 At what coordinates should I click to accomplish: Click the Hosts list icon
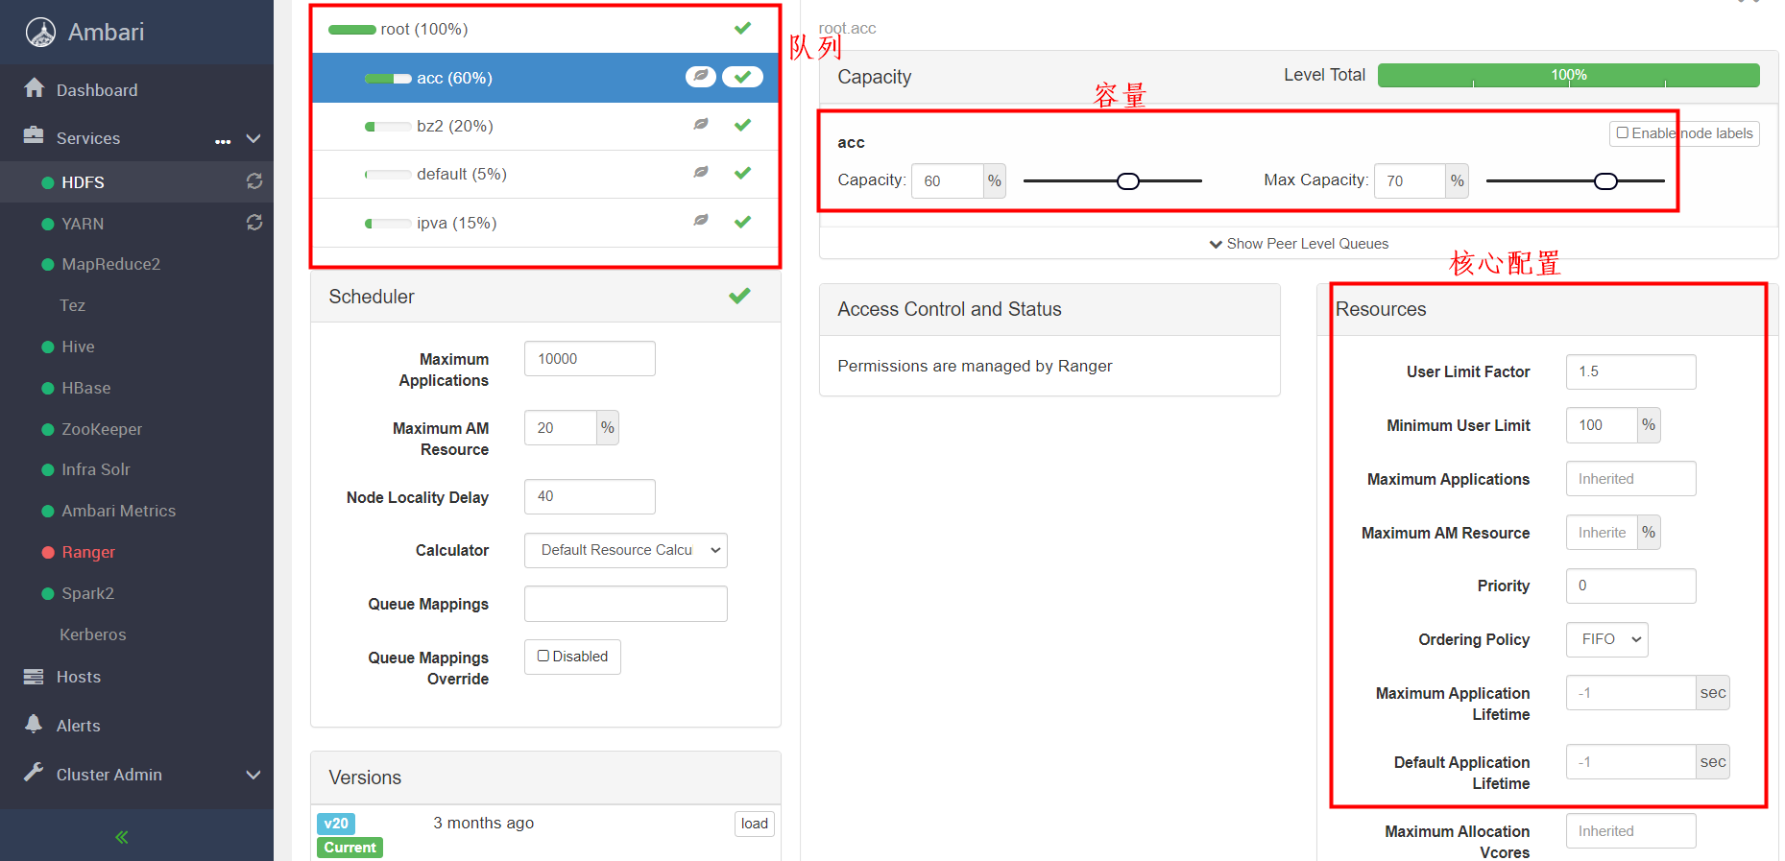click(34, 677)
